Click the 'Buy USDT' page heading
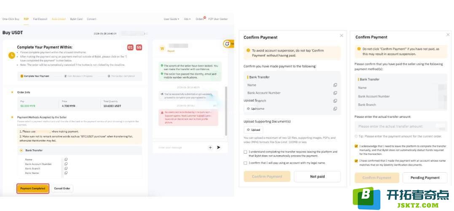The image size is (454, 211). click(x=13, y=33)
